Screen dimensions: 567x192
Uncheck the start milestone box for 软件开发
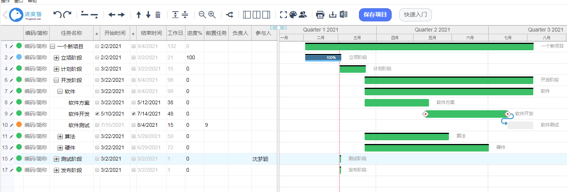click(97, 114)
